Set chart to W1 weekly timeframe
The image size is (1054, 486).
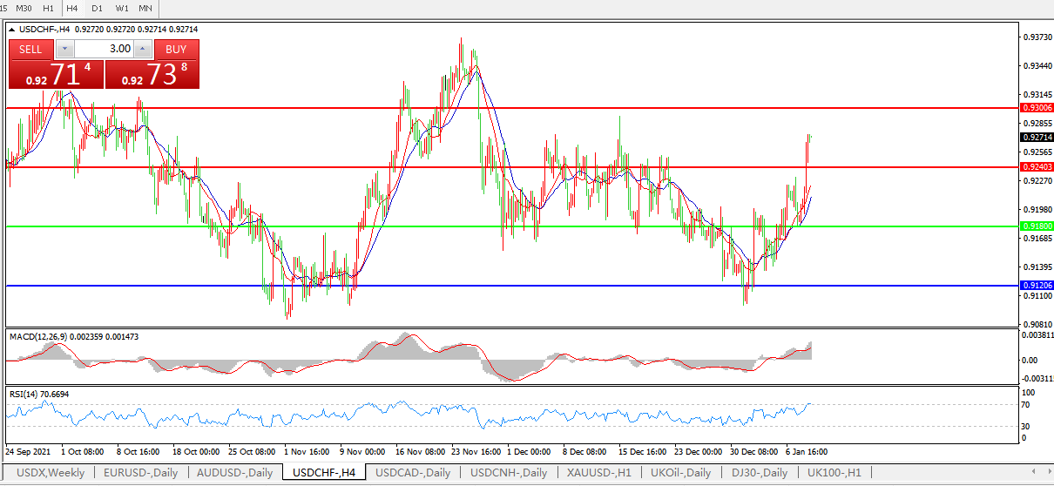[121, 8]
